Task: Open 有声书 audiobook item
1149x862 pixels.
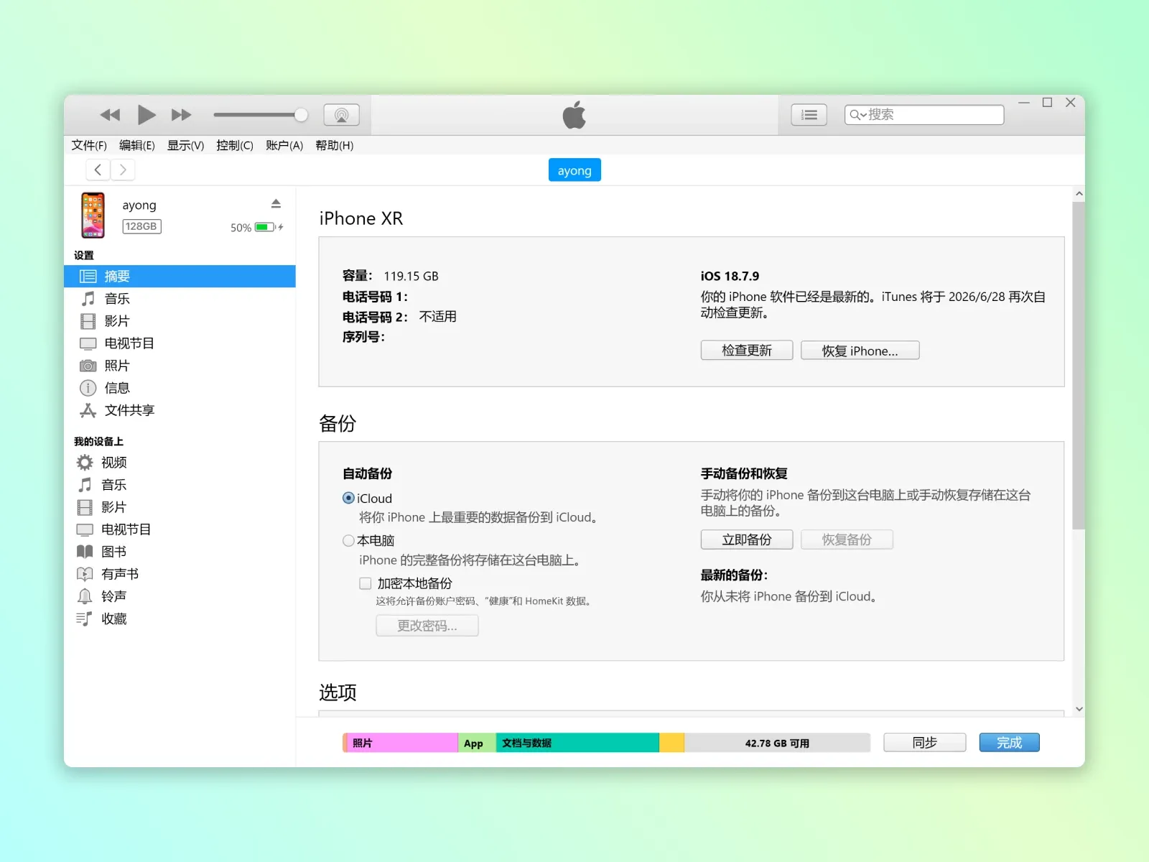Action: click(180, 574)
